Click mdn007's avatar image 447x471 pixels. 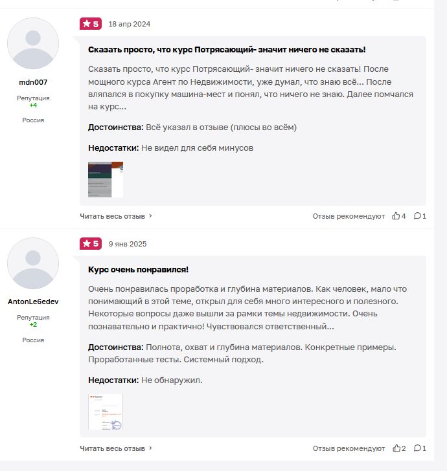[33, 44]
